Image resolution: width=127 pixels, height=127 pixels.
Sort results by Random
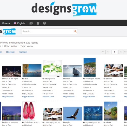[x=23, y=52]
